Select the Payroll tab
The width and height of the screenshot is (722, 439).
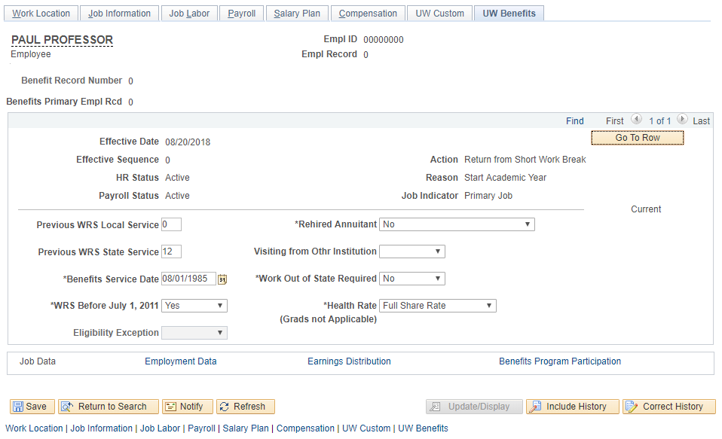[242, 14]
